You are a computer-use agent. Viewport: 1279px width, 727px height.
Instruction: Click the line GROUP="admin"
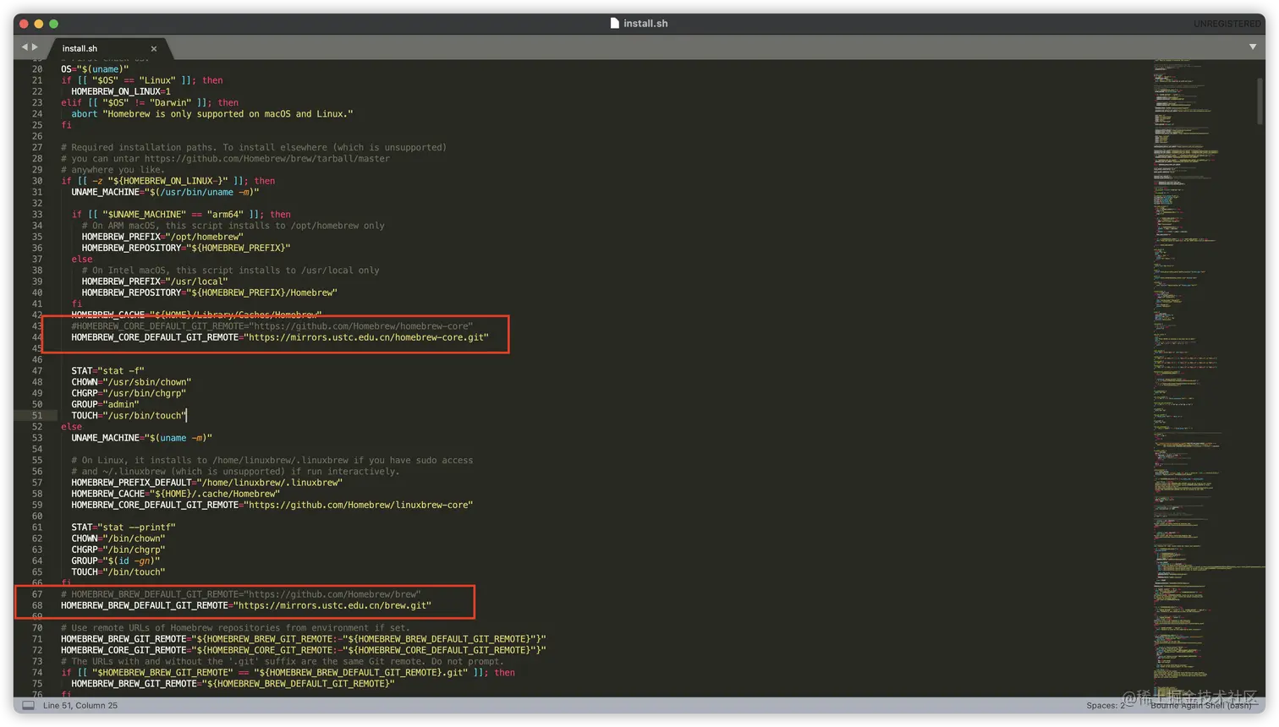[x=105, y=405]
